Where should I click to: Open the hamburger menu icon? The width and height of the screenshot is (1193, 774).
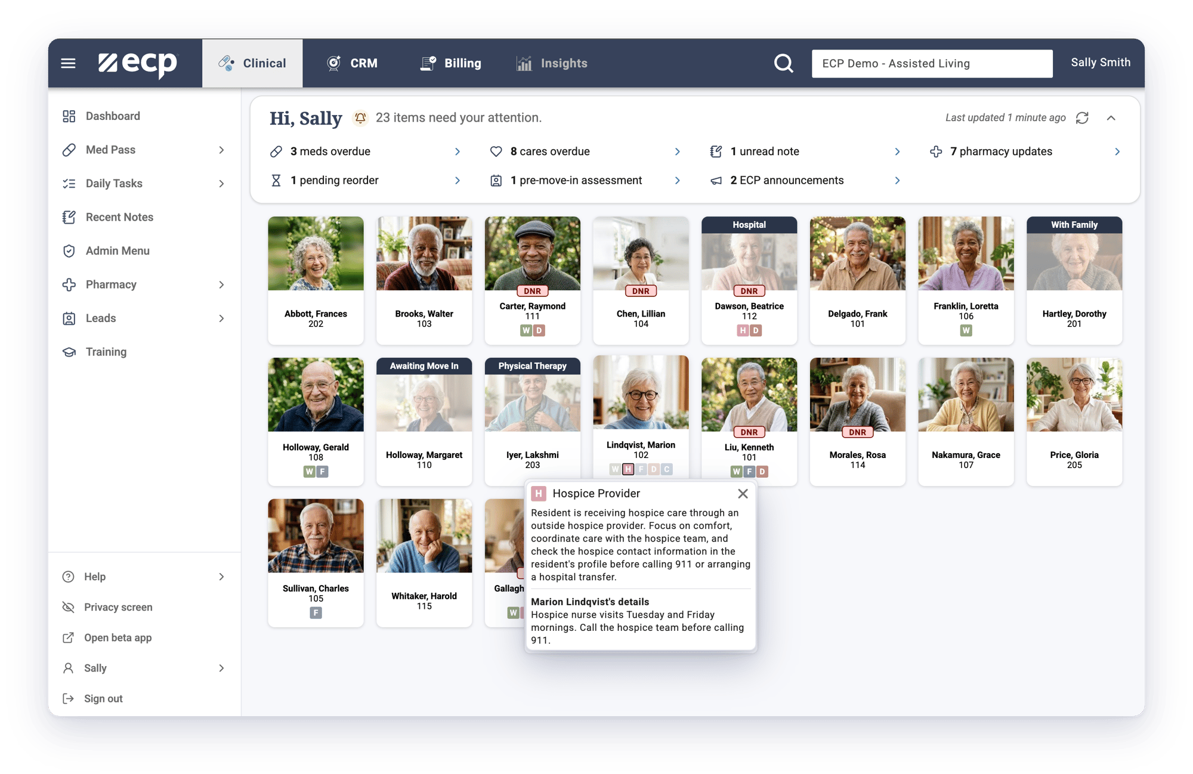click(x=68, y=63)
